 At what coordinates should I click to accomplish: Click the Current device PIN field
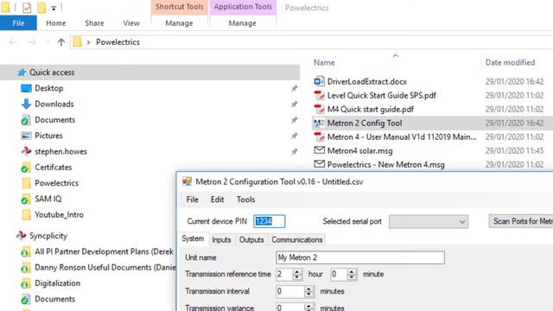tap(269, 221)
